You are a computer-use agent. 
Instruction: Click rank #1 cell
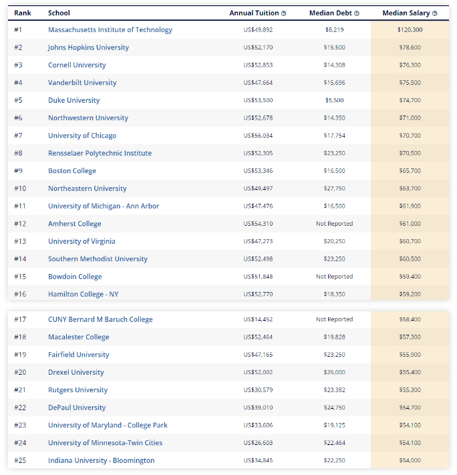tap(18, 29)
